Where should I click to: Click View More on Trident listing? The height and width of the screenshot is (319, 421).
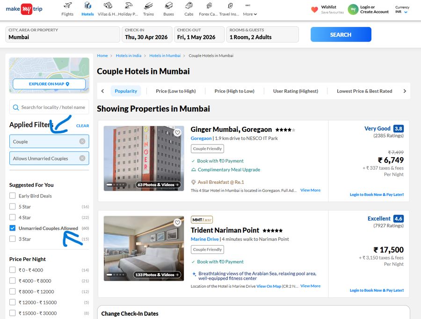[x=310, y=286]
